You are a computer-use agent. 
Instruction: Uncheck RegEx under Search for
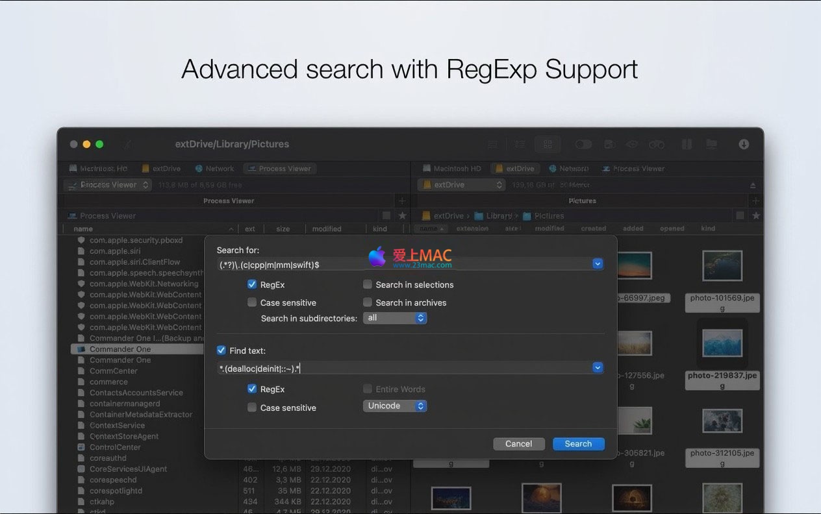pos(252,284)
